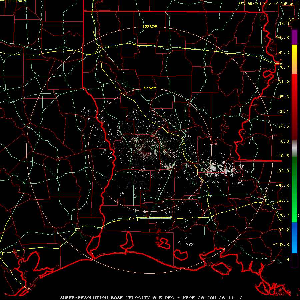This screenshot has height=300, width=300.
Task: Click the "TH" threshold label on scale
Action: (286, 260)
